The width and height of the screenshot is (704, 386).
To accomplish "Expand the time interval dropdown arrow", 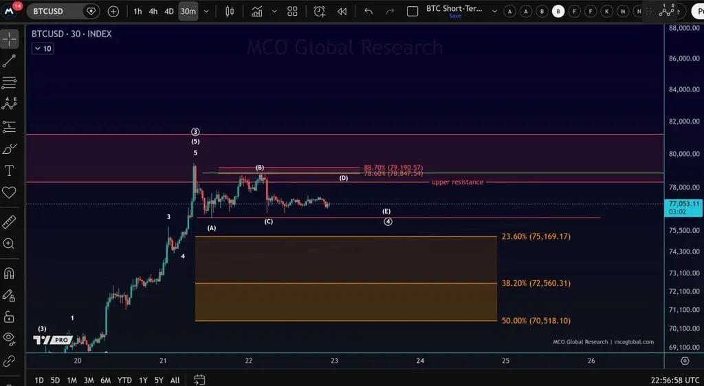I will [206, 11].
